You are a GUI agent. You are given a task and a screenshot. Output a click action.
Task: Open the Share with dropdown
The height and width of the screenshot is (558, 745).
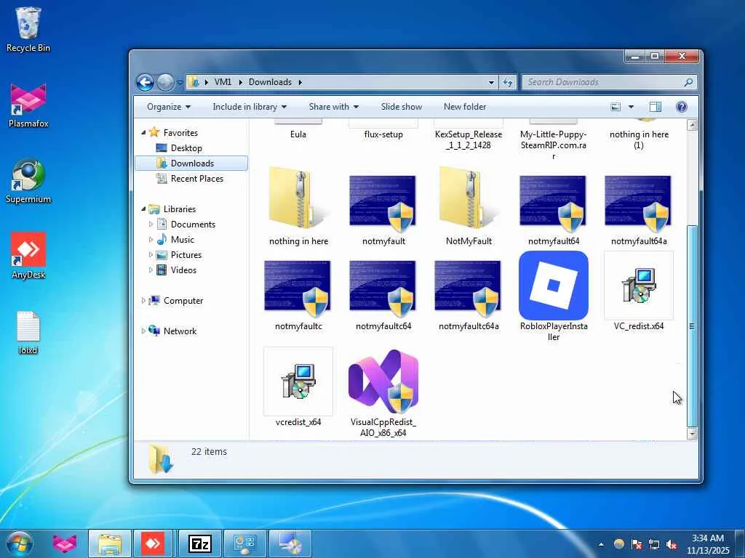click(x=333, y=107)
